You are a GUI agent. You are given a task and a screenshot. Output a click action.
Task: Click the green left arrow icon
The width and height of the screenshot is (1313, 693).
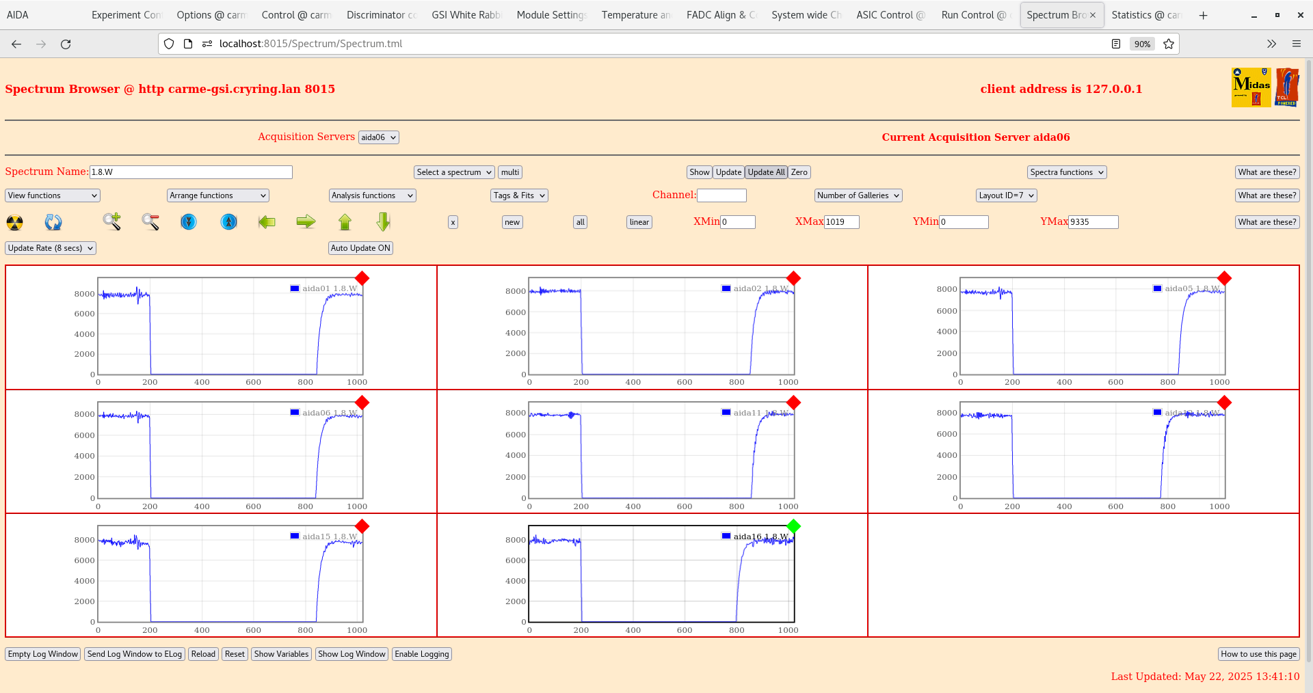pyautogui.click(x=267, y=222)
